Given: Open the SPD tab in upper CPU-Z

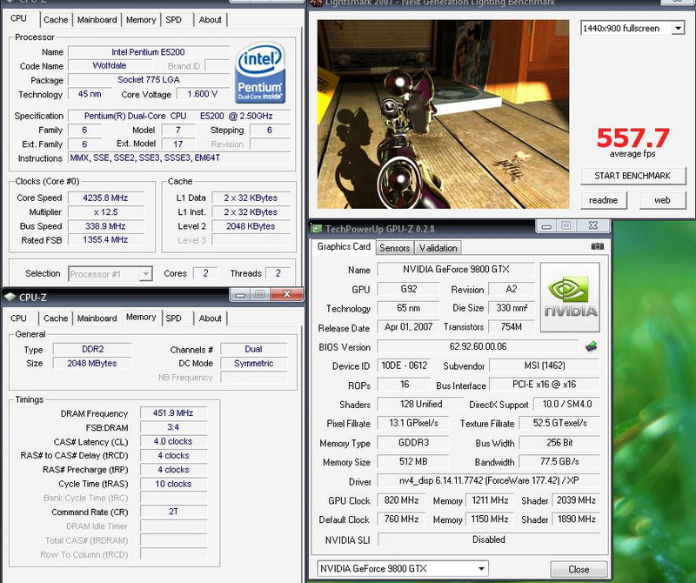Looking at the screenshot, I should click(x=173, y=20).
